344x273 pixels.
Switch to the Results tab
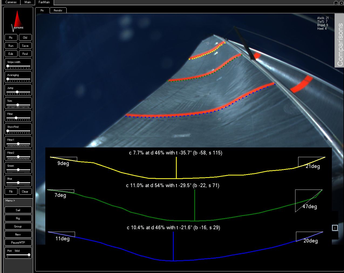pos(58,10)
